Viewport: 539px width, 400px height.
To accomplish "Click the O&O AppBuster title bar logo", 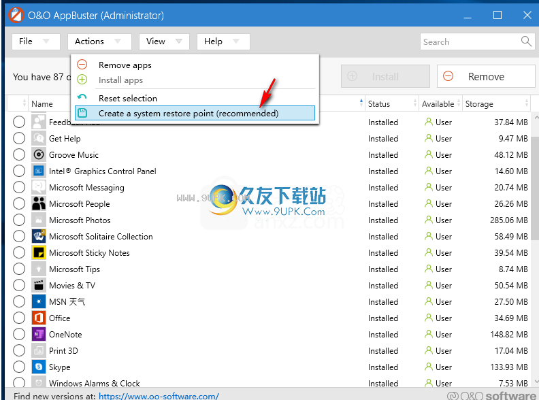I will [16, 15].
